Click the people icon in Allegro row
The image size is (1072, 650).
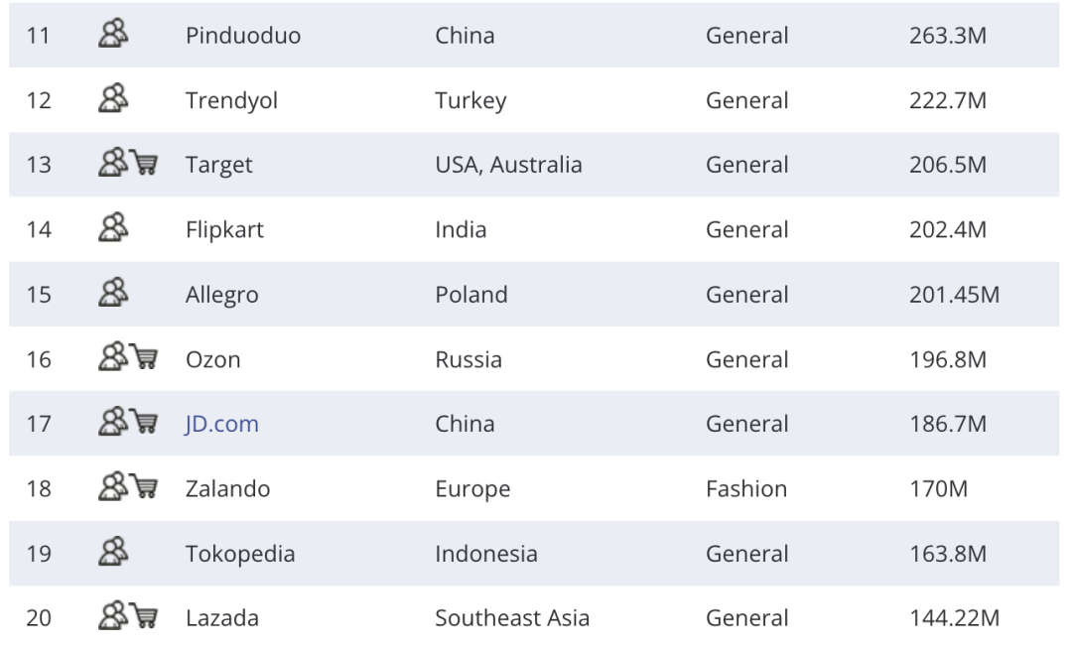[113, 292]
